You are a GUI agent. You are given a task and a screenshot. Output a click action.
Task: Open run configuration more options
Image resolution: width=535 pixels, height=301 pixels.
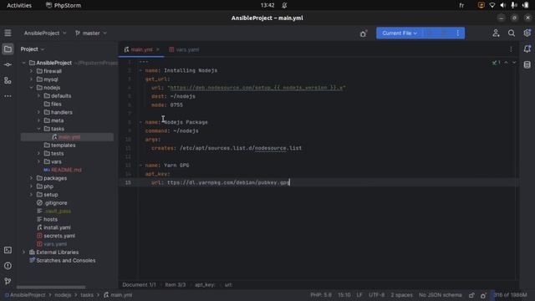click(x=457, y=33)
